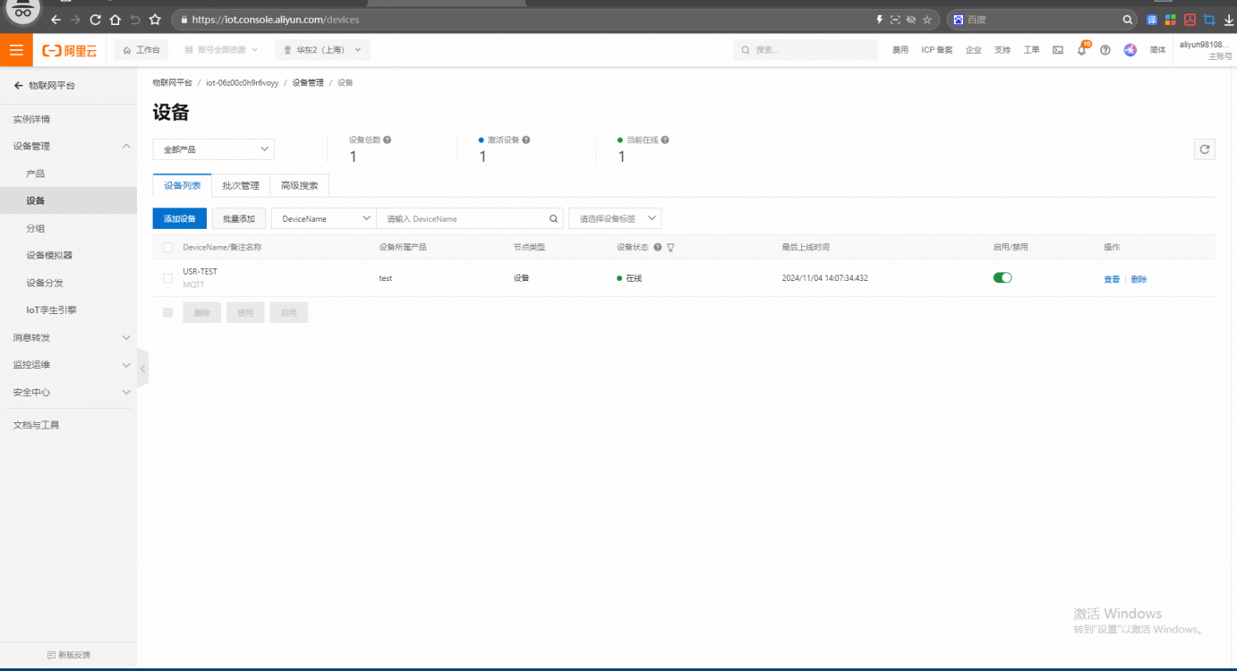Viewport: 1237px width, 671px height.
Task: Tick the select-all checkbox in table header
Action: (x=167, y=248)
